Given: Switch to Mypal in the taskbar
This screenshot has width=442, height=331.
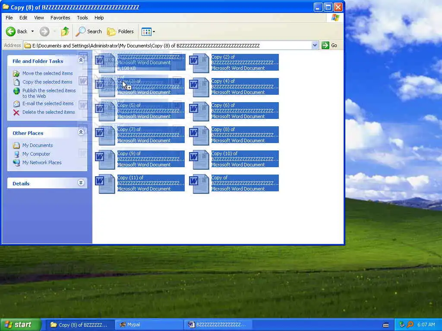Looking at the screenshot, I should point(149,325).
